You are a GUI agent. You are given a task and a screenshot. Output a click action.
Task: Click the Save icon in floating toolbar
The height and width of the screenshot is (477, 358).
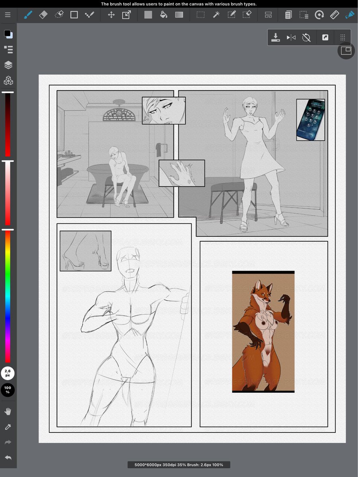point(275,37)
